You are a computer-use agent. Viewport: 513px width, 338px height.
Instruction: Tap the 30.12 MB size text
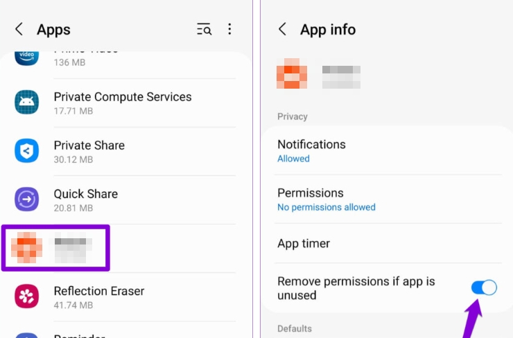(x=73, y=159)
